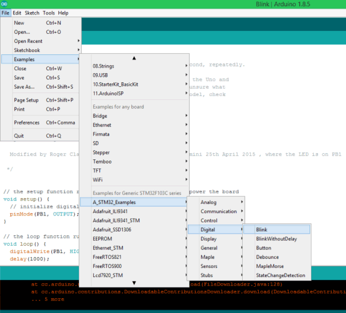The height and width of the screenshot is (313, 346).
Task: Expand FreeRTOS900 examples
Action: pyautogui.click(x=134, y=266)
